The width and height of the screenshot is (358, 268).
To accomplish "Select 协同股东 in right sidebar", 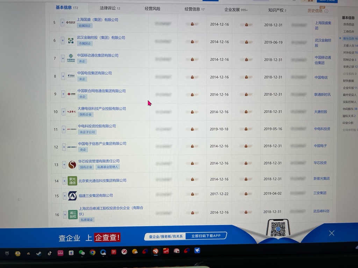I will click(x=350, y=109).
